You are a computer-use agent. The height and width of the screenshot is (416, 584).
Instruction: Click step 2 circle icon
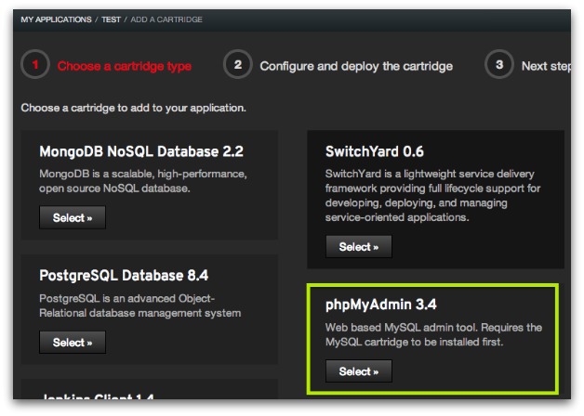pos(238,64)
